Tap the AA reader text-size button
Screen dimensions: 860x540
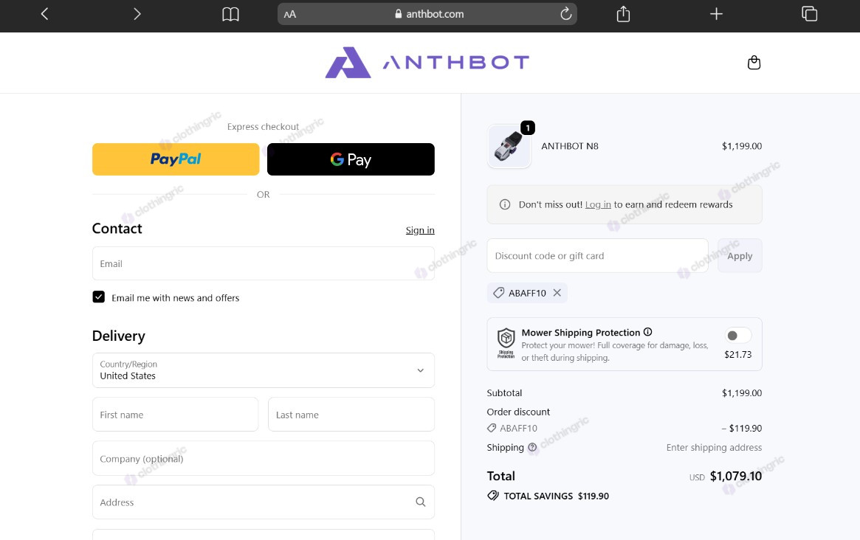pos(290,14)
